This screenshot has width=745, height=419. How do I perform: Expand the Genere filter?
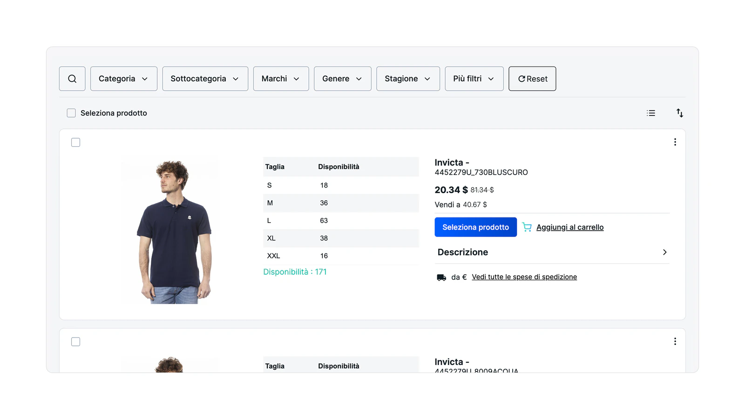pyautogui.click(x=343, y=79)
